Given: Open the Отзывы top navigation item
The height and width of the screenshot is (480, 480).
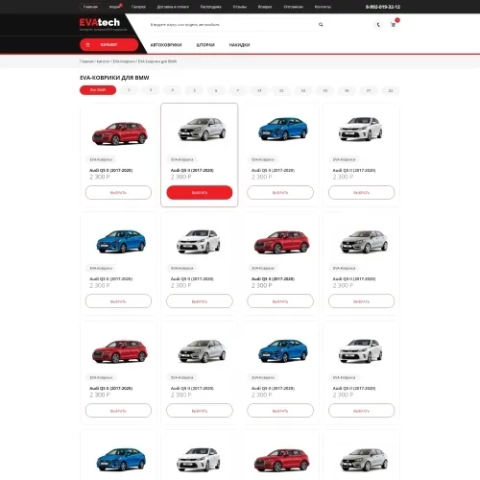Looking at the screenshot, I should point(240,7).
